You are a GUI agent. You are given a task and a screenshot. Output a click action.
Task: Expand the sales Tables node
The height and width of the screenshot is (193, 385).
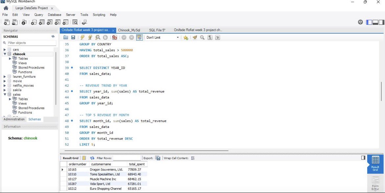coord(10,99)
